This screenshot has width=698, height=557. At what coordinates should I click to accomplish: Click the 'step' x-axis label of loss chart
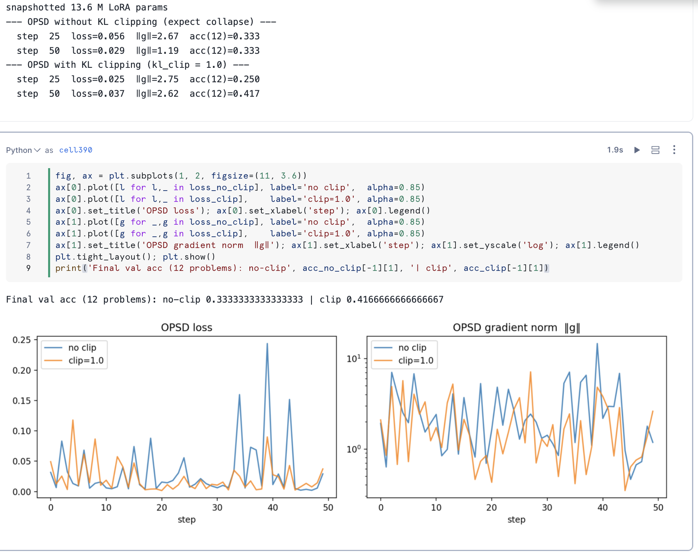pos(186,520)
